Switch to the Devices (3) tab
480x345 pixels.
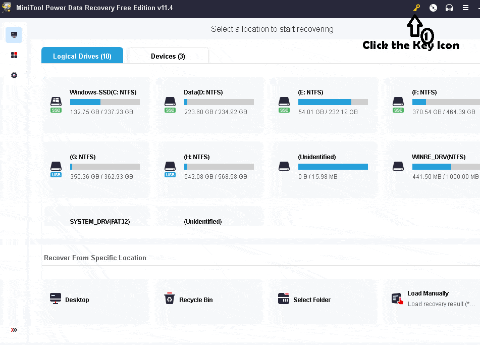pos(168,55)
